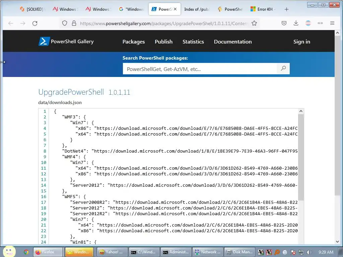Open the volume speaker tray icon
Viewport: 343px width, 257px height.
(x=309, y=252)
